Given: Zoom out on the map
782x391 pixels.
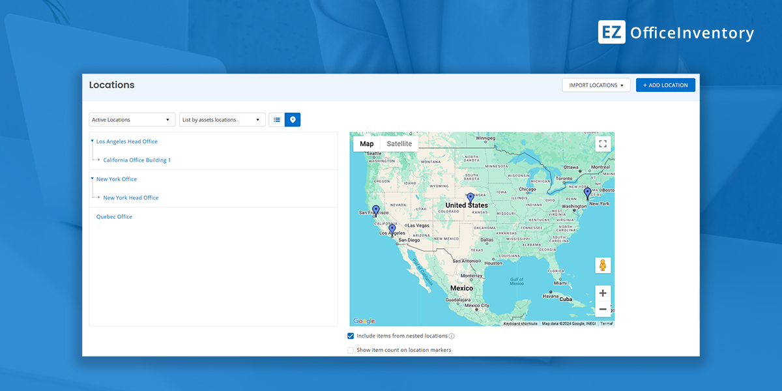Looking at the screenshot, I should tap(603, 309).
